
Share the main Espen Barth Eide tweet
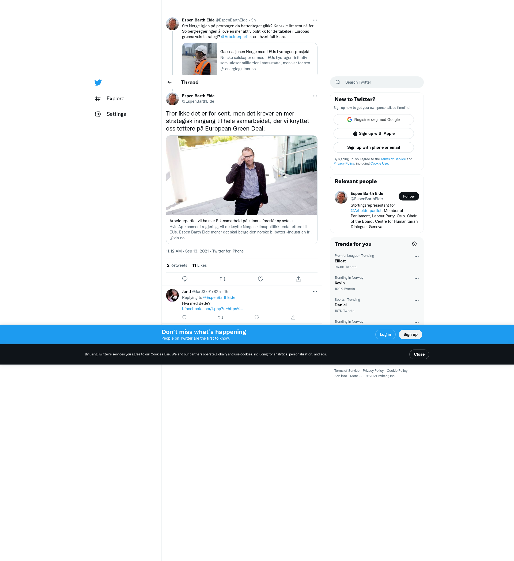coord(298,279)
